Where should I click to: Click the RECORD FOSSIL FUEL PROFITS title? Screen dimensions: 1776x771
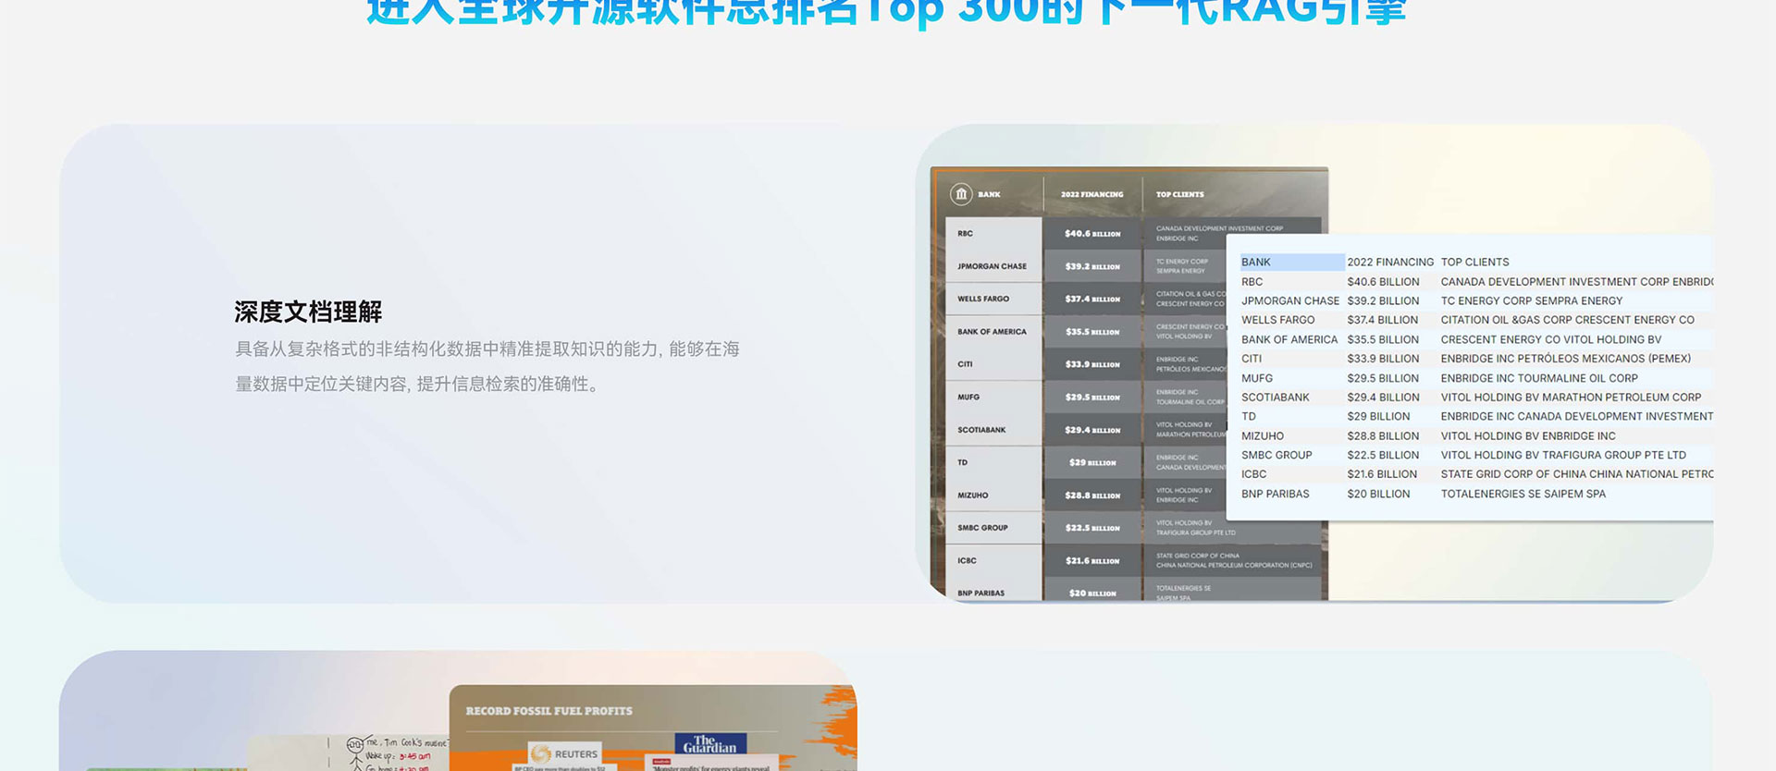coord(549,711)
